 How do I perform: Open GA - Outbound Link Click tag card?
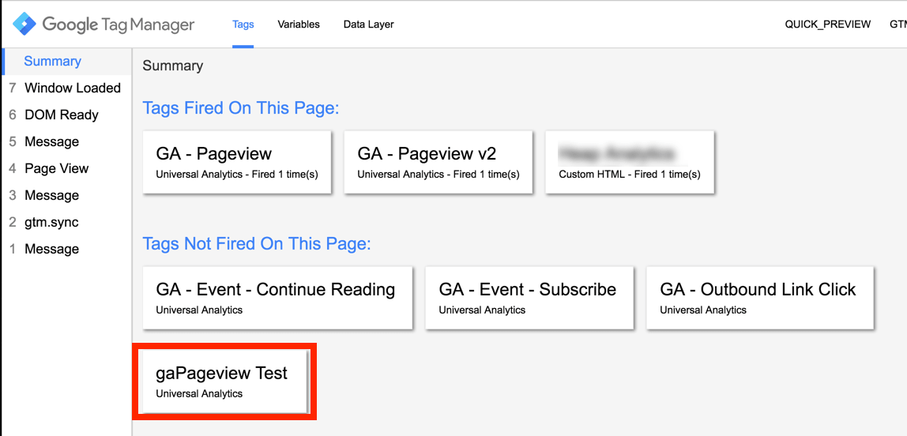tap(760, 298)
